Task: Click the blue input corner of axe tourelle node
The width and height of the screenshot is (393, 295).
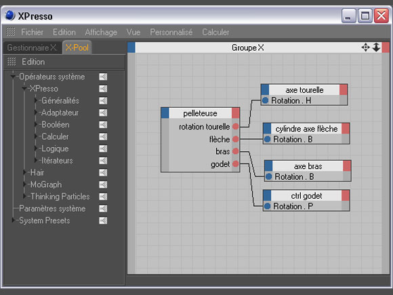Action: pos(265,90)
